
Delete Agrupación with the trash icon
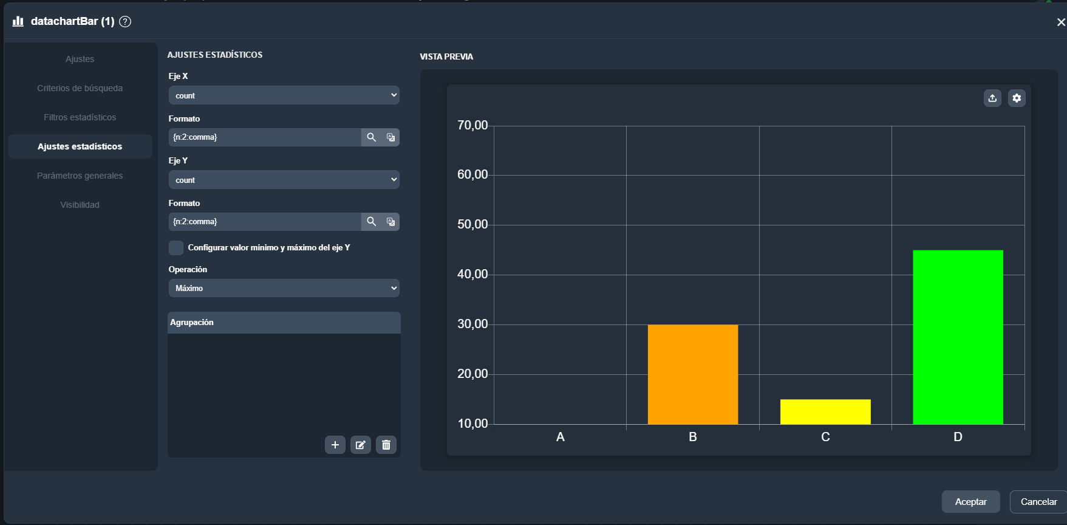[x=386, y=445]
